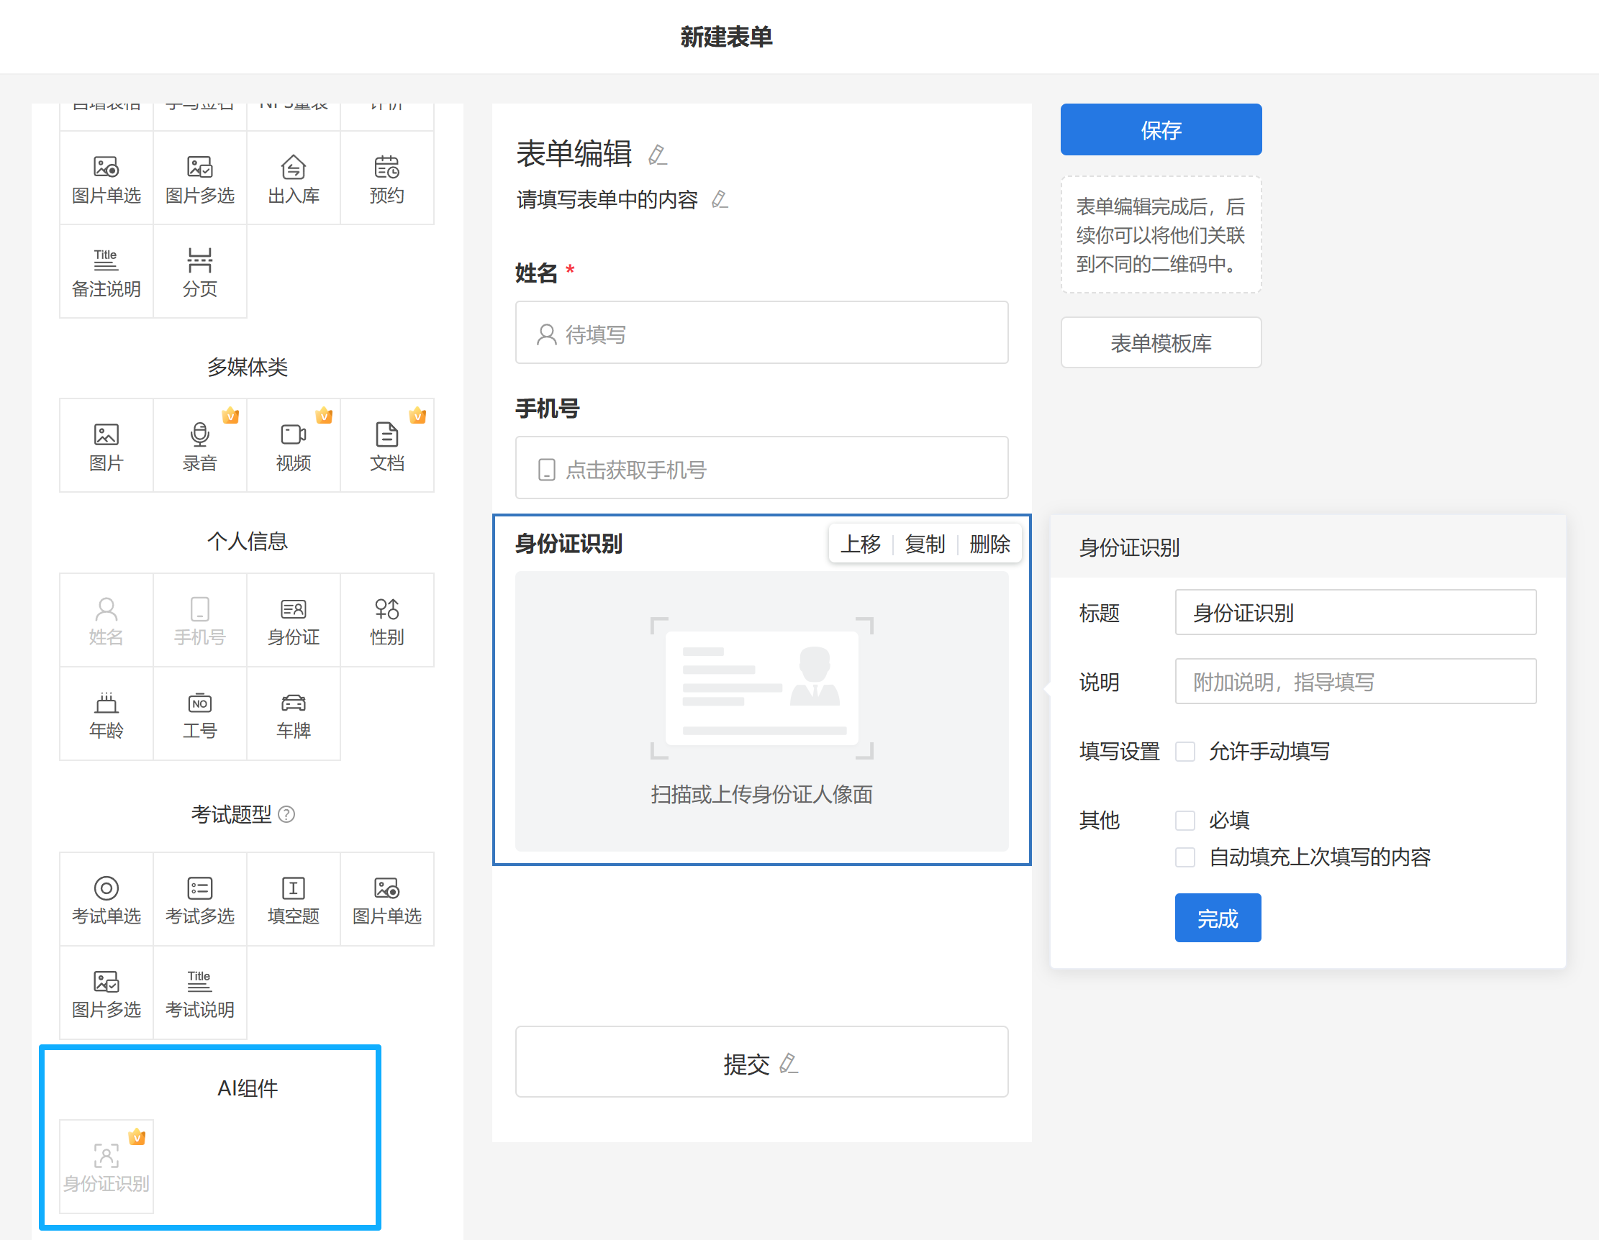Add the 预约 appointment component
The image size is (1599, 1240).
[x=386, y=178]
